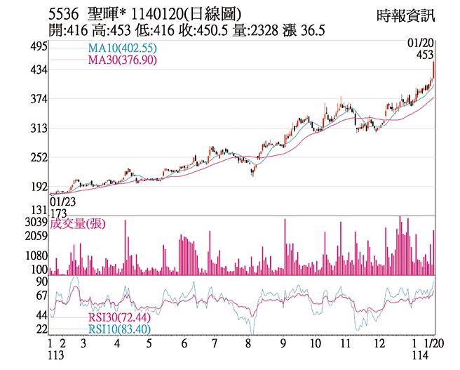Screen dimensions: 460x370
Task: Click month 8 on the time axis
Action: 248,345
